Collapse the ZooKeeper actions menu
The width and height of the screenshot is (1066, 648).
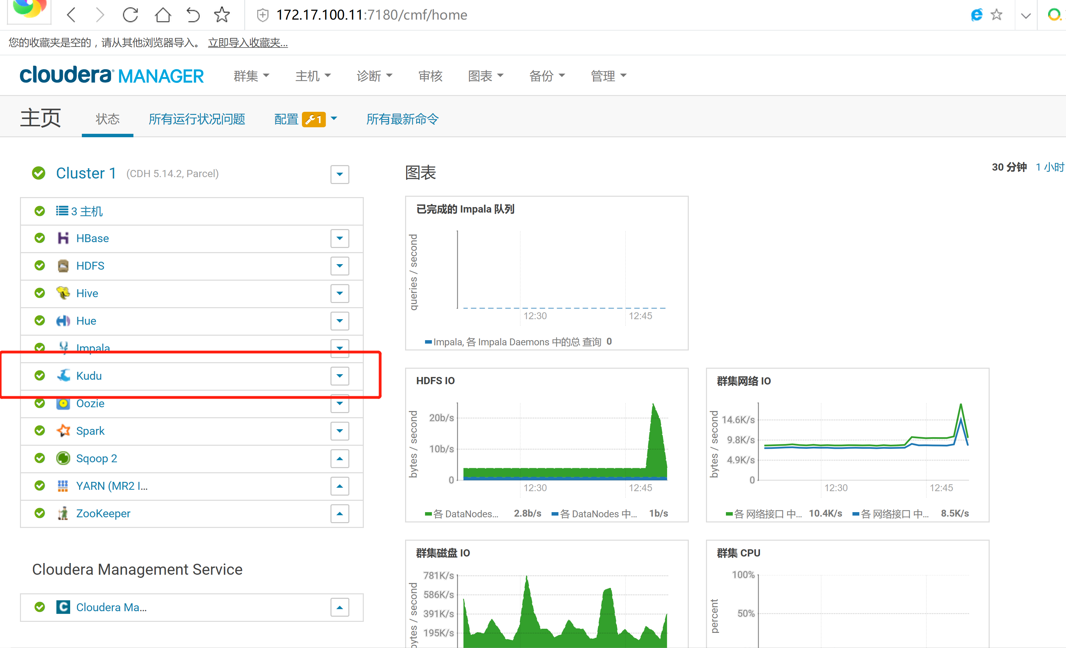point(340,514)
